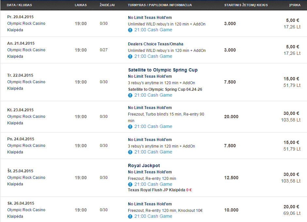Select Satellite to Olympic Spring Cup title

click(x=163, y=70)
